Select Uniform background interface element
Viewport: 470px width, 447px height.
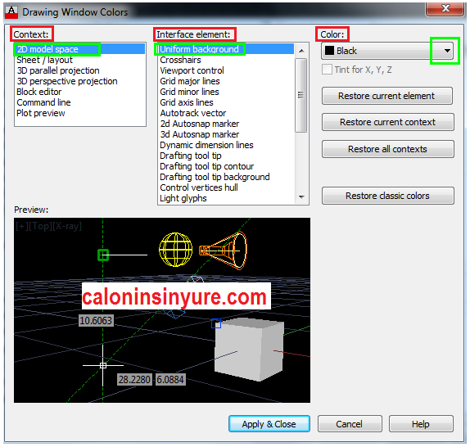[226, 49]
